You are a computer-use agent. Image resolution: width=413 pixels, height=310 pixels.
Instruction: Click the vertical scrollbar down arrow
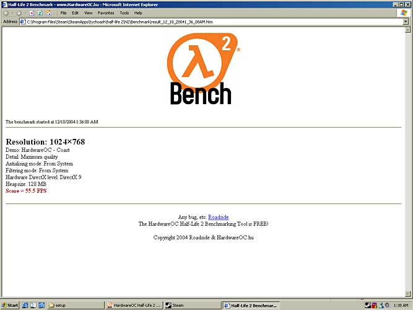pyautogui.click(x=407, y=293)
